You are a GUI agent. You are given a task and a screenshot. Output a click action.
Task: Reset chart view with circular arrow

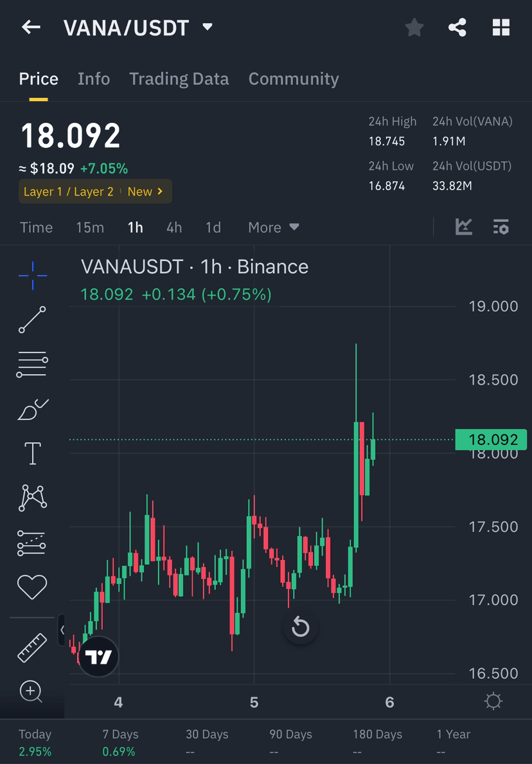pyautogui.click(x=300, y=626)
